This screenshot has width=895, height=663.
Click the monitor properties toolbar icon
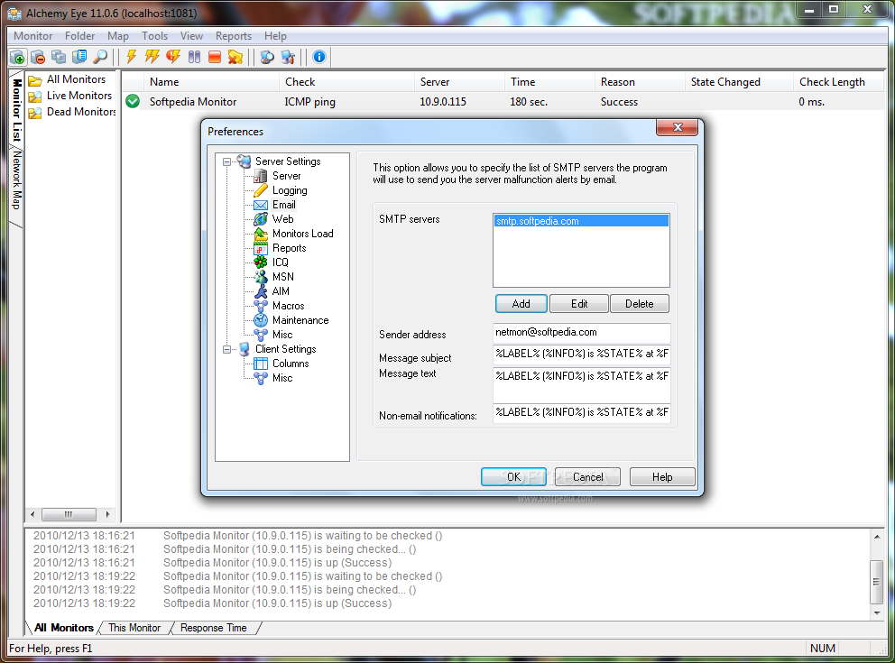[79, 57]
